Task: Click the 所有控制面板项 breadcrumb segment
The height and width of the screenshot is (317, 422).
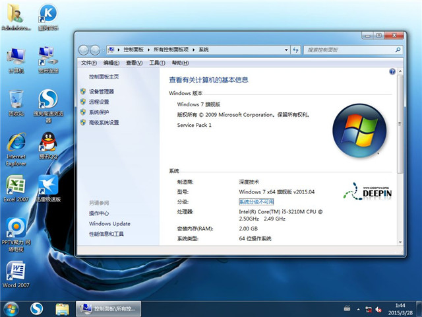Action: [171, 50]
